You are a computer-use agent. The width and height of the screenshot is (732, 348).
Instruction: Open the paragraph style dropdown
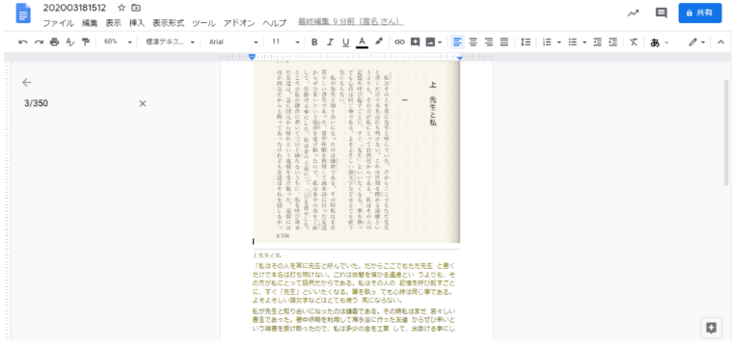pos(170,42)
